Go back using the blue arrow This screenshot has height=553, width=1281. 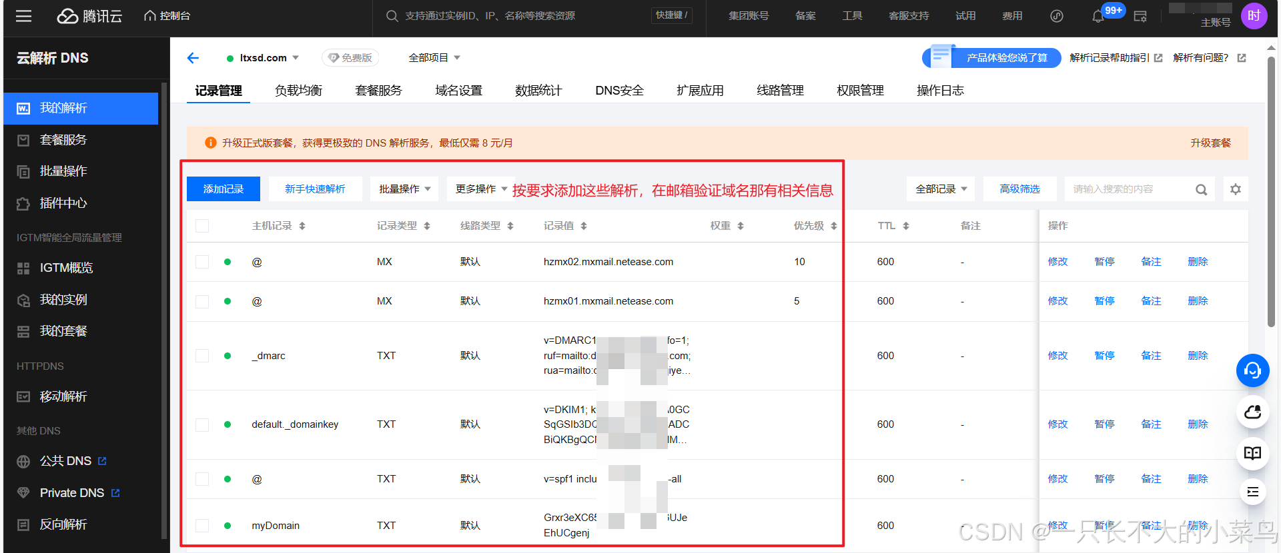(193, 58)
